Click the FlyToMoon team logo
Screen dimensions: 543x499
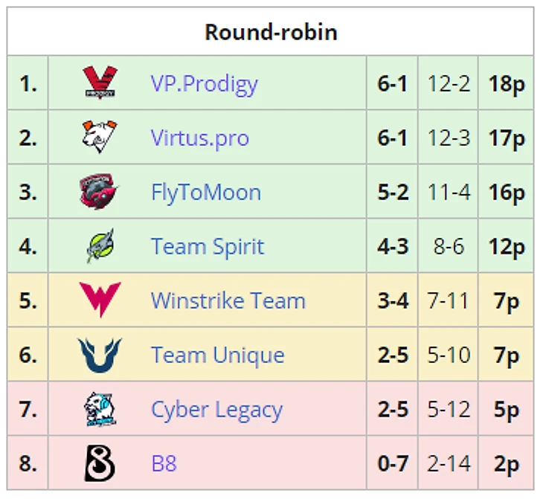[x=100, y=192]
